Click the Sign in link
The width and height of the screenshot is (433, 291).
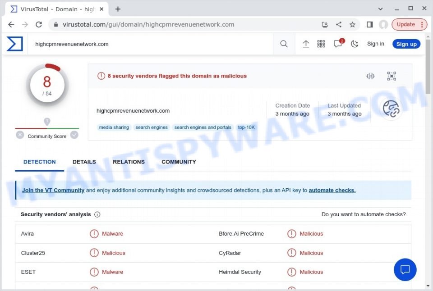pos(376,44)
